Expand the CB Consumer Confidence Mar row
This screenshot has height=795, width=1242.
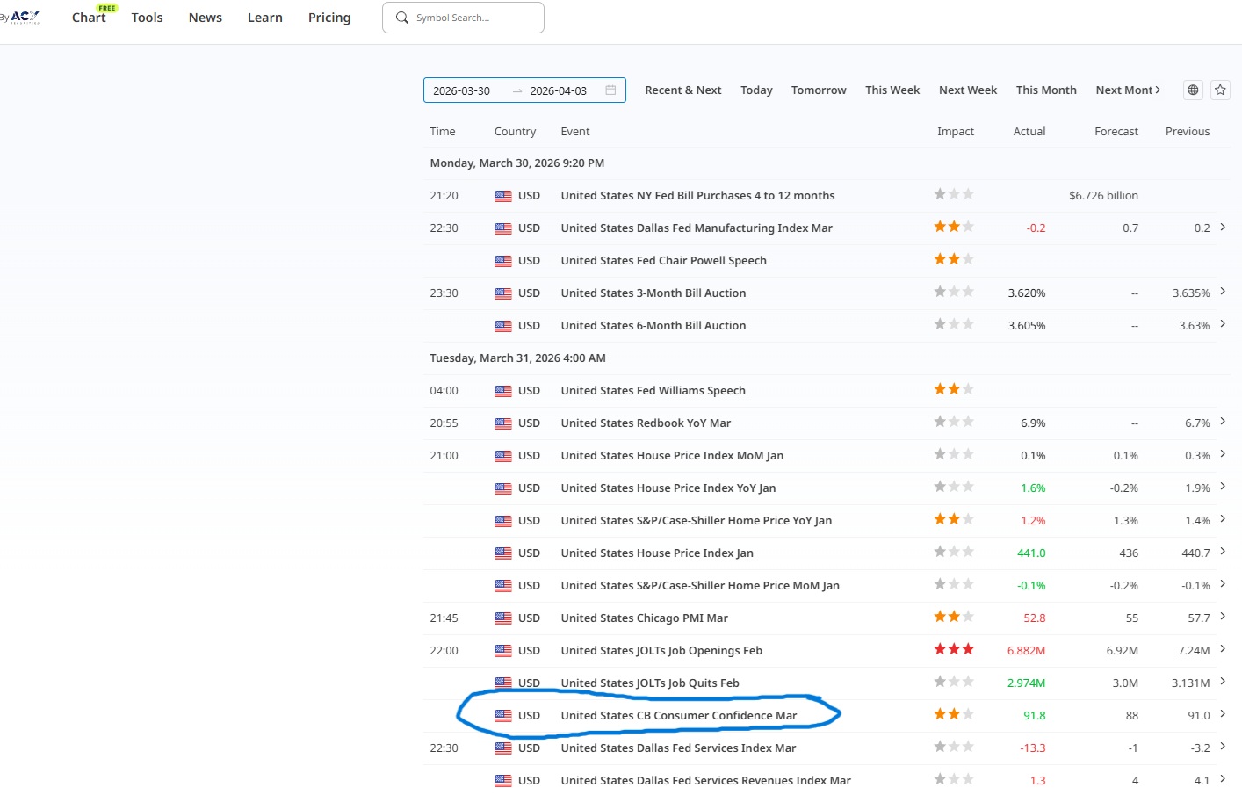1223,714
